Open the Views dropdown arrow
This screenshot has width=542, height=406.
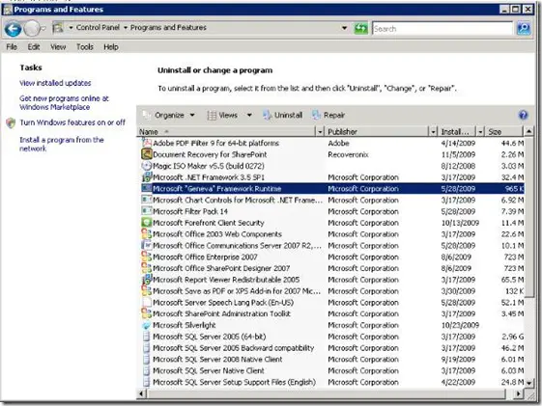point(249,115)
